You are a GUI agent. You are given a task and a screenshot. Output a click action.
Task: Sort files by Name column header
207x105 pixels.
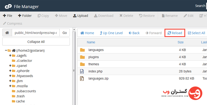point(91,42)
